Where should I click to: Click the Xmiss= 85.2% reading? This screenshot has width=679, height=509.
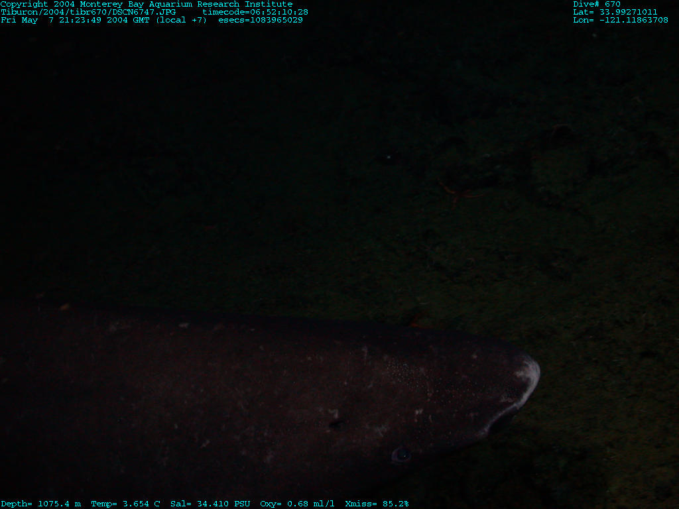tap(377, 504)
